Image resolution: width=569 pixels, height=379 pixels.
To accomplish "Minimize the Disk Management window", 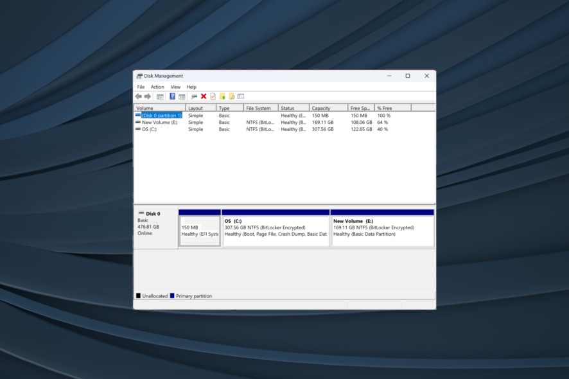I will tap(389, 76).
